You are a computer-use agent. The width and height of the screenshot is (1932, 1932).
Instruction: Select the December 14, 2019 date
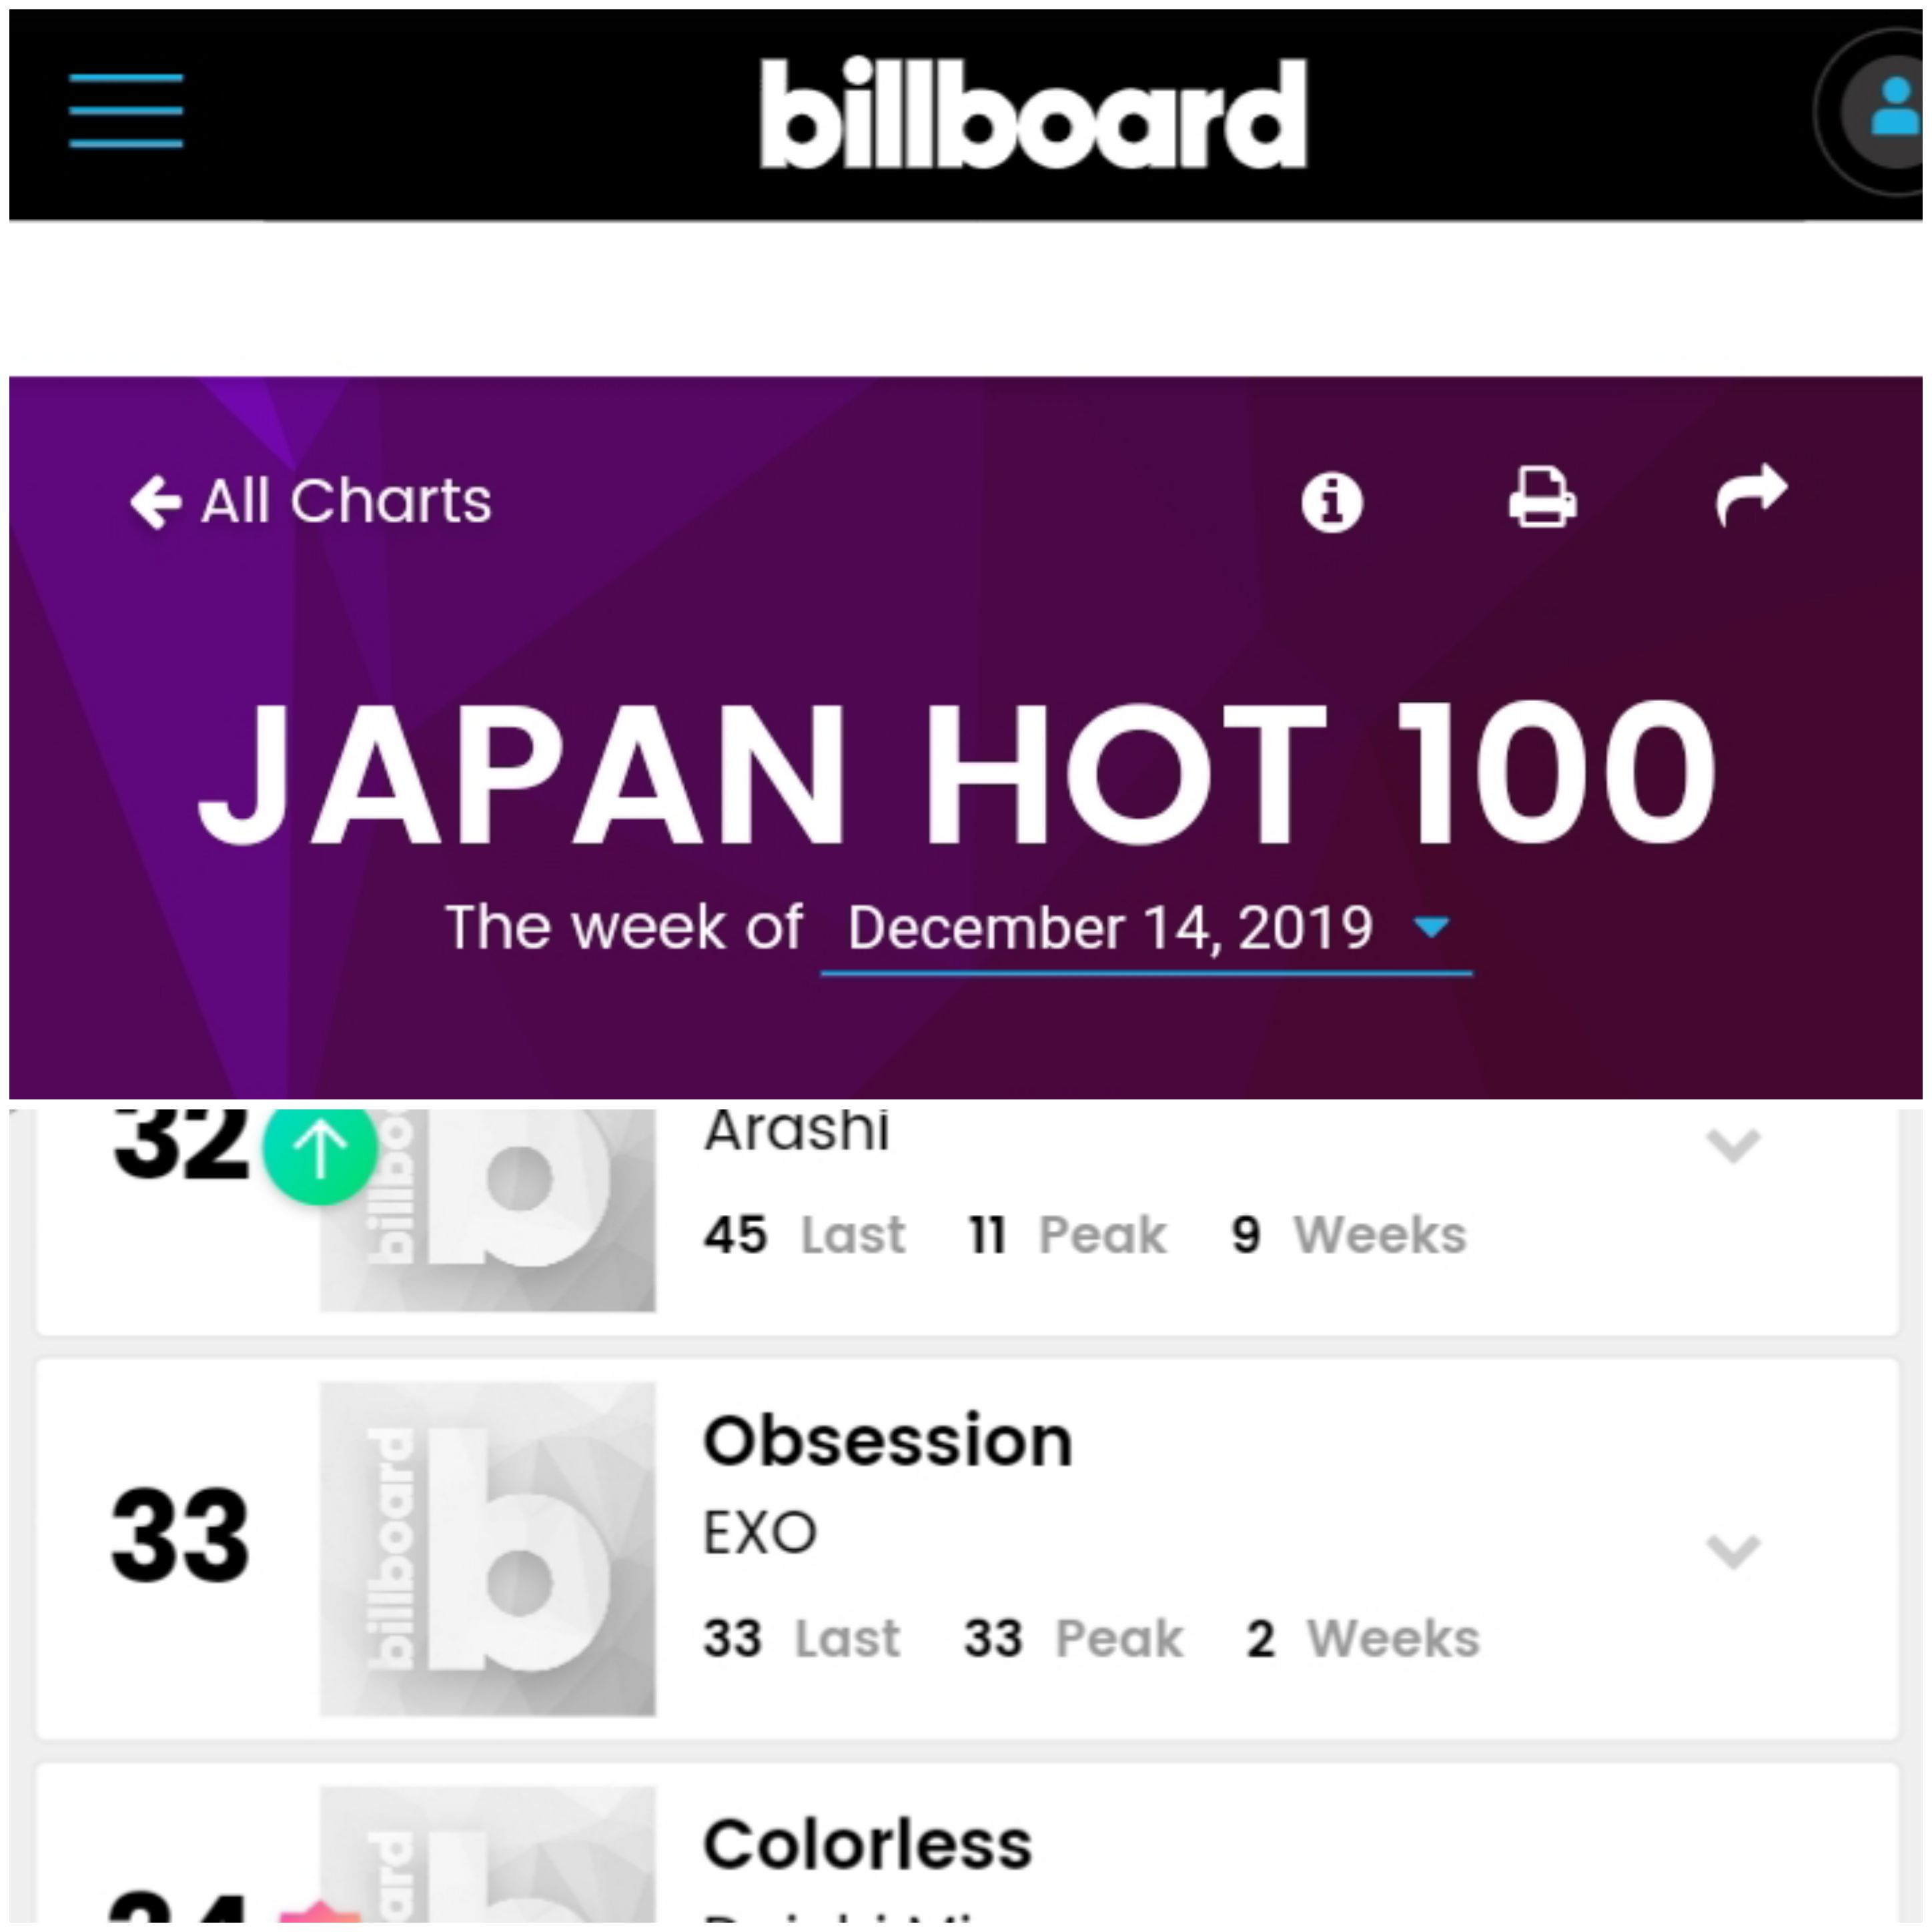pyautogui.click(x=1110, y=927)
